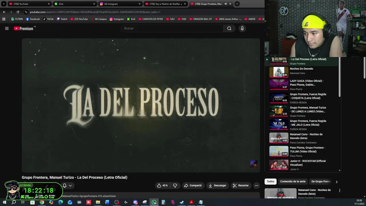The image size is (366, 206).
Task: Click the Descargar button
Action: pos(218,185)
